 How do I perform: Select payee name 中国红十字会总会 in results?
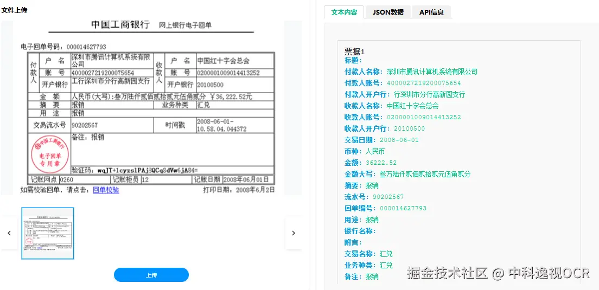point(412,106)
